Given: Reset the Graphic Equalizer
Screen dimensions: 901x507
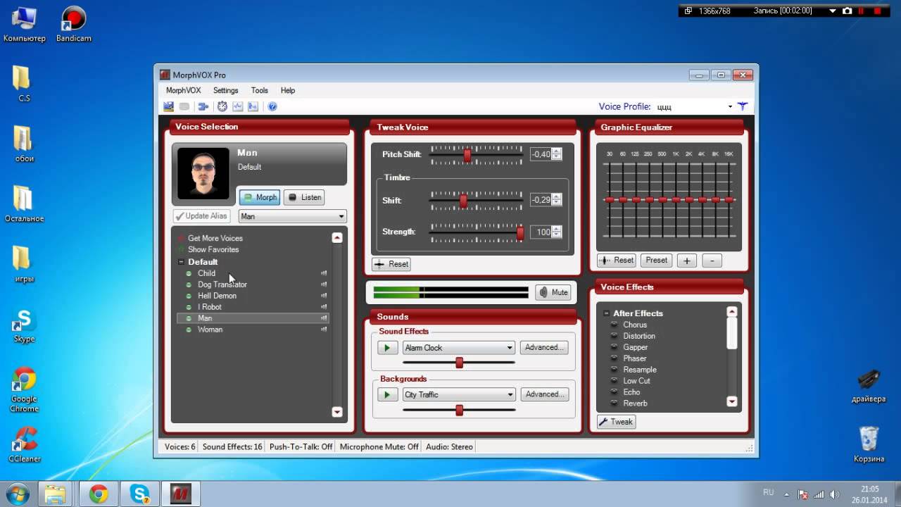Looking at the screenshot, I should [617, 260].
